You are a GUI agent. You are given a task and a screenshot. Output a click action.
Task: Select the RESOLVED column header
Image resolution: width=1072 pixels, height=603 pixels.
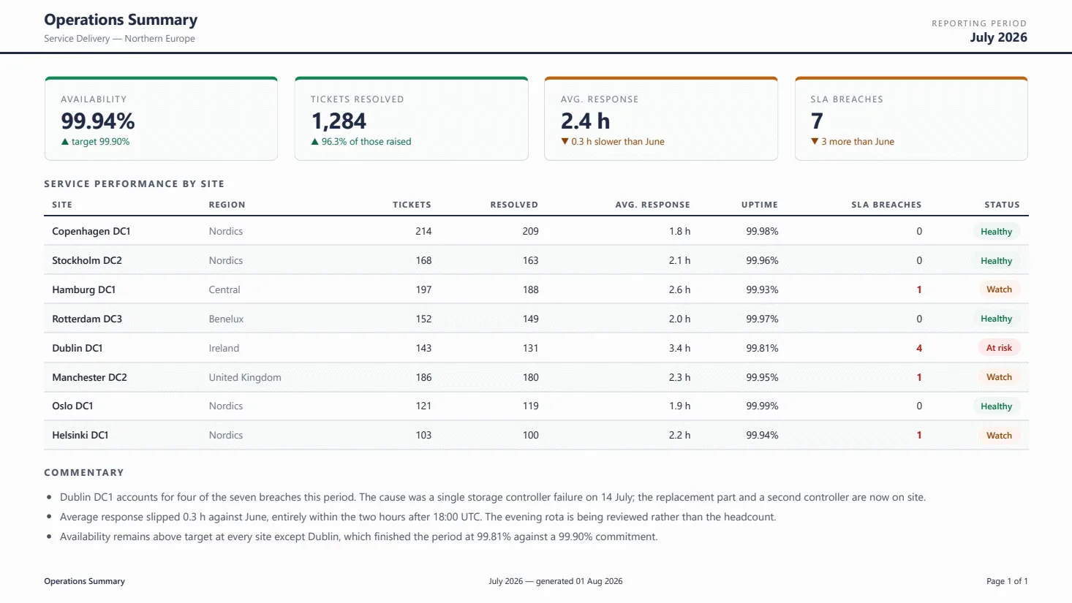(x=514, y=205)
